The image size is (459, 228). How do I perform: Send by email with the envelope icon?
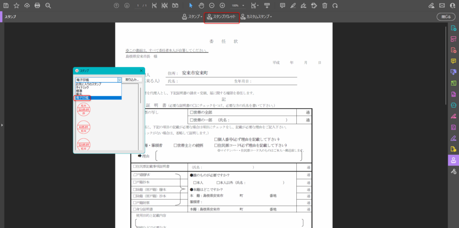[x=442, y=5]
